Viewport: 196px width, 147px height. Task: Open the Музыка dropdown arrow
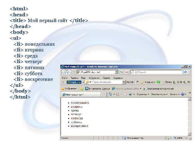coord(155,82)
